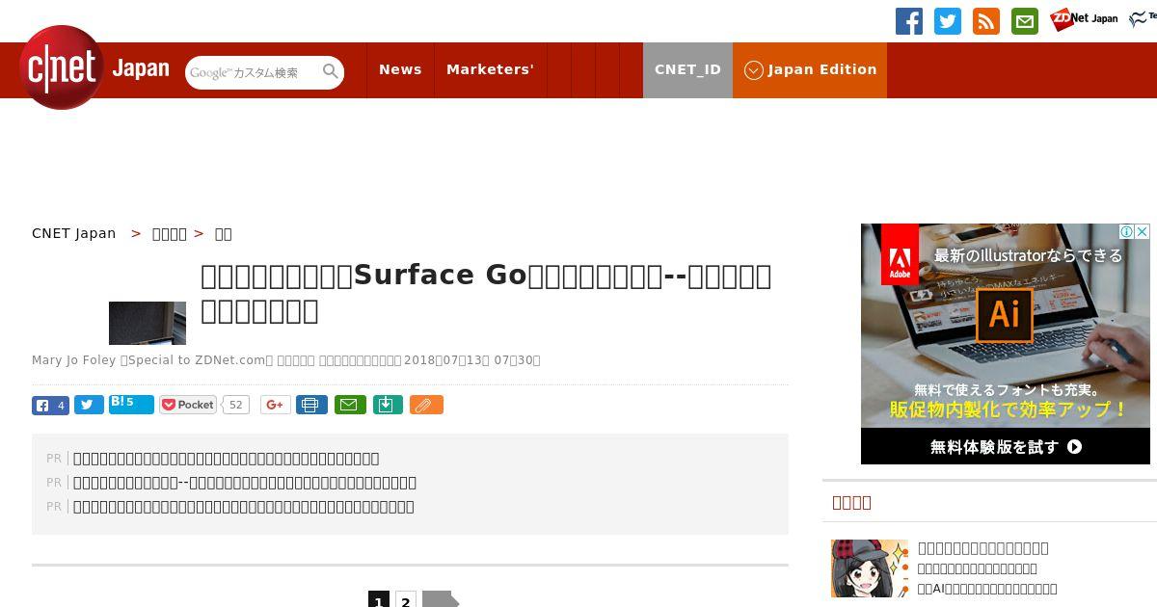This screenshot has width=1157, height=607.
Task: Share article on Facebook button
Action: coord(50,405)
